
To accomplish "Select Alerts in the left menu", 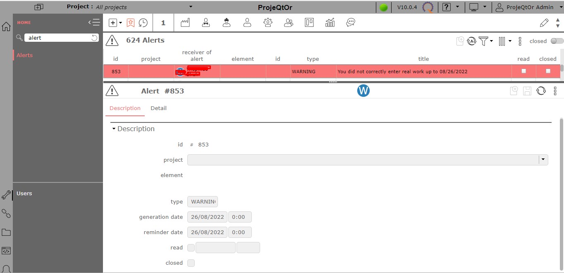I will (x=25, y=55).
